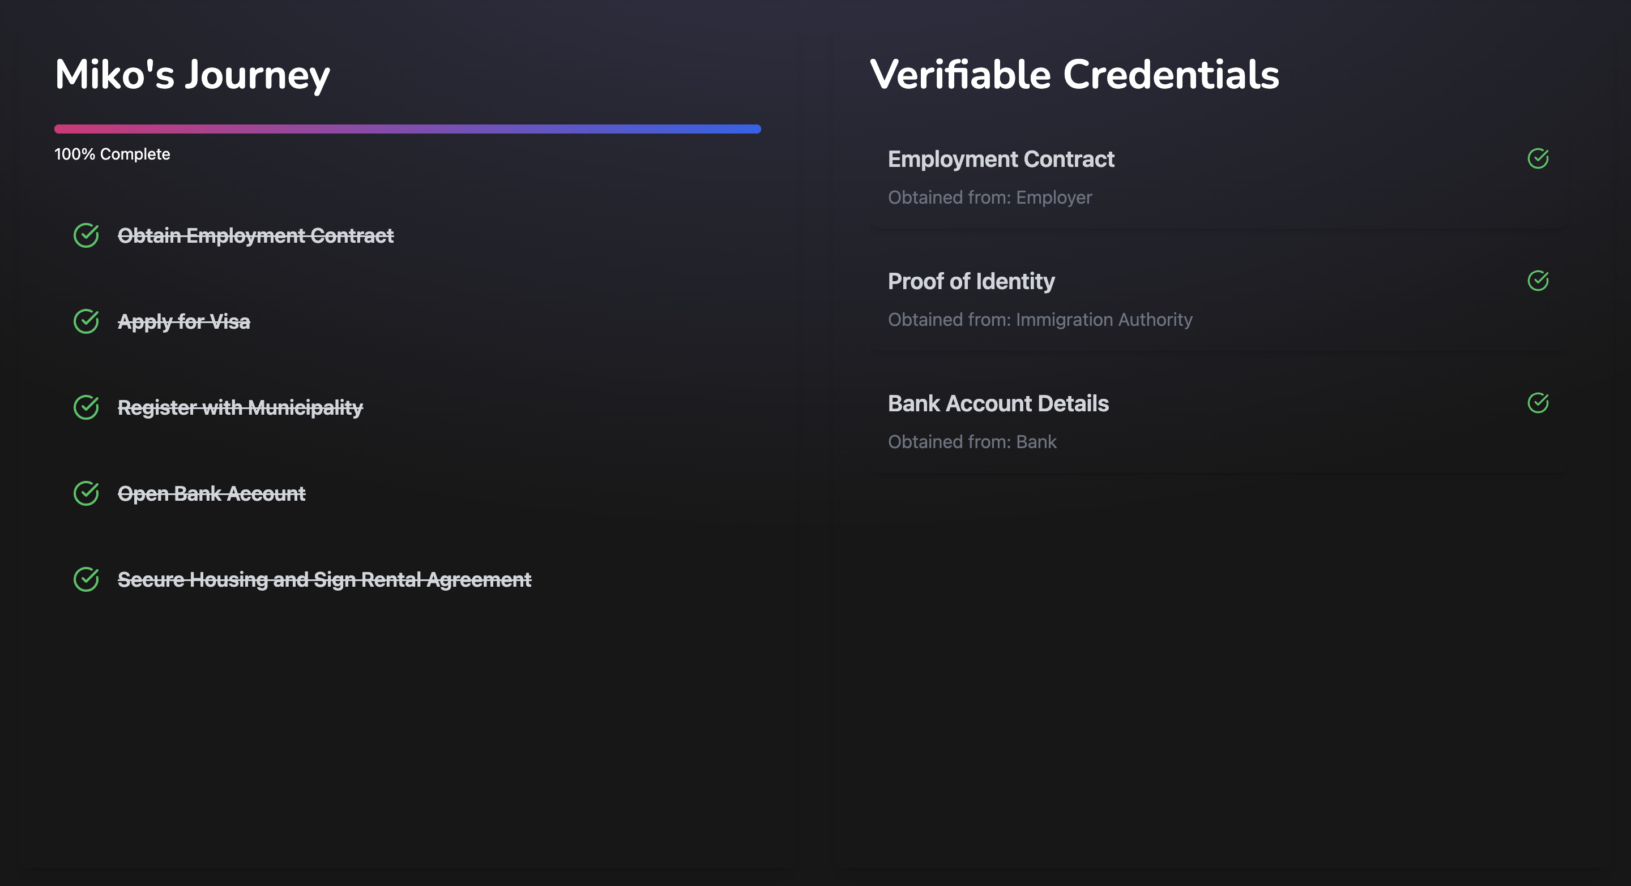Select Secure Housing and Sign Rental Agreement

pyautogui.click(x=324, y=579)
